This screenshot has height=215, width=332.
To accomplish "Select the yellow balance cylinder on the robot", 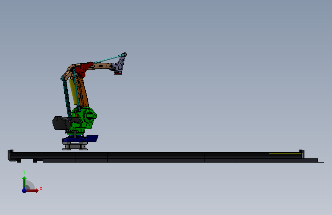I will 73,91.
